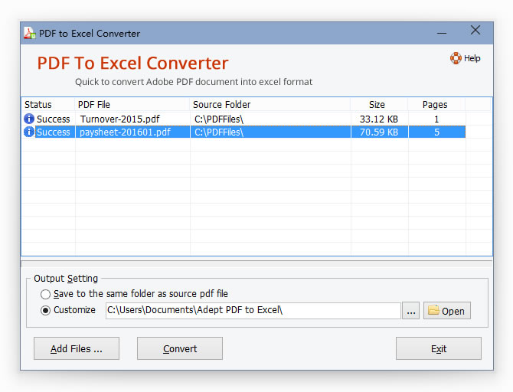Click info status icon for Turnover-2015.pdf
Screen dimensions: 513x392
click(x=29, y=119)
